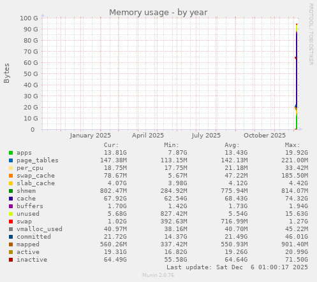Click the '100 G' y-axis label

click(x=29, y=18)
